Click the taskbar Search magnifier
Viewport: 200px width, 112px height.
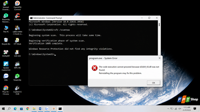coord(9,109)
